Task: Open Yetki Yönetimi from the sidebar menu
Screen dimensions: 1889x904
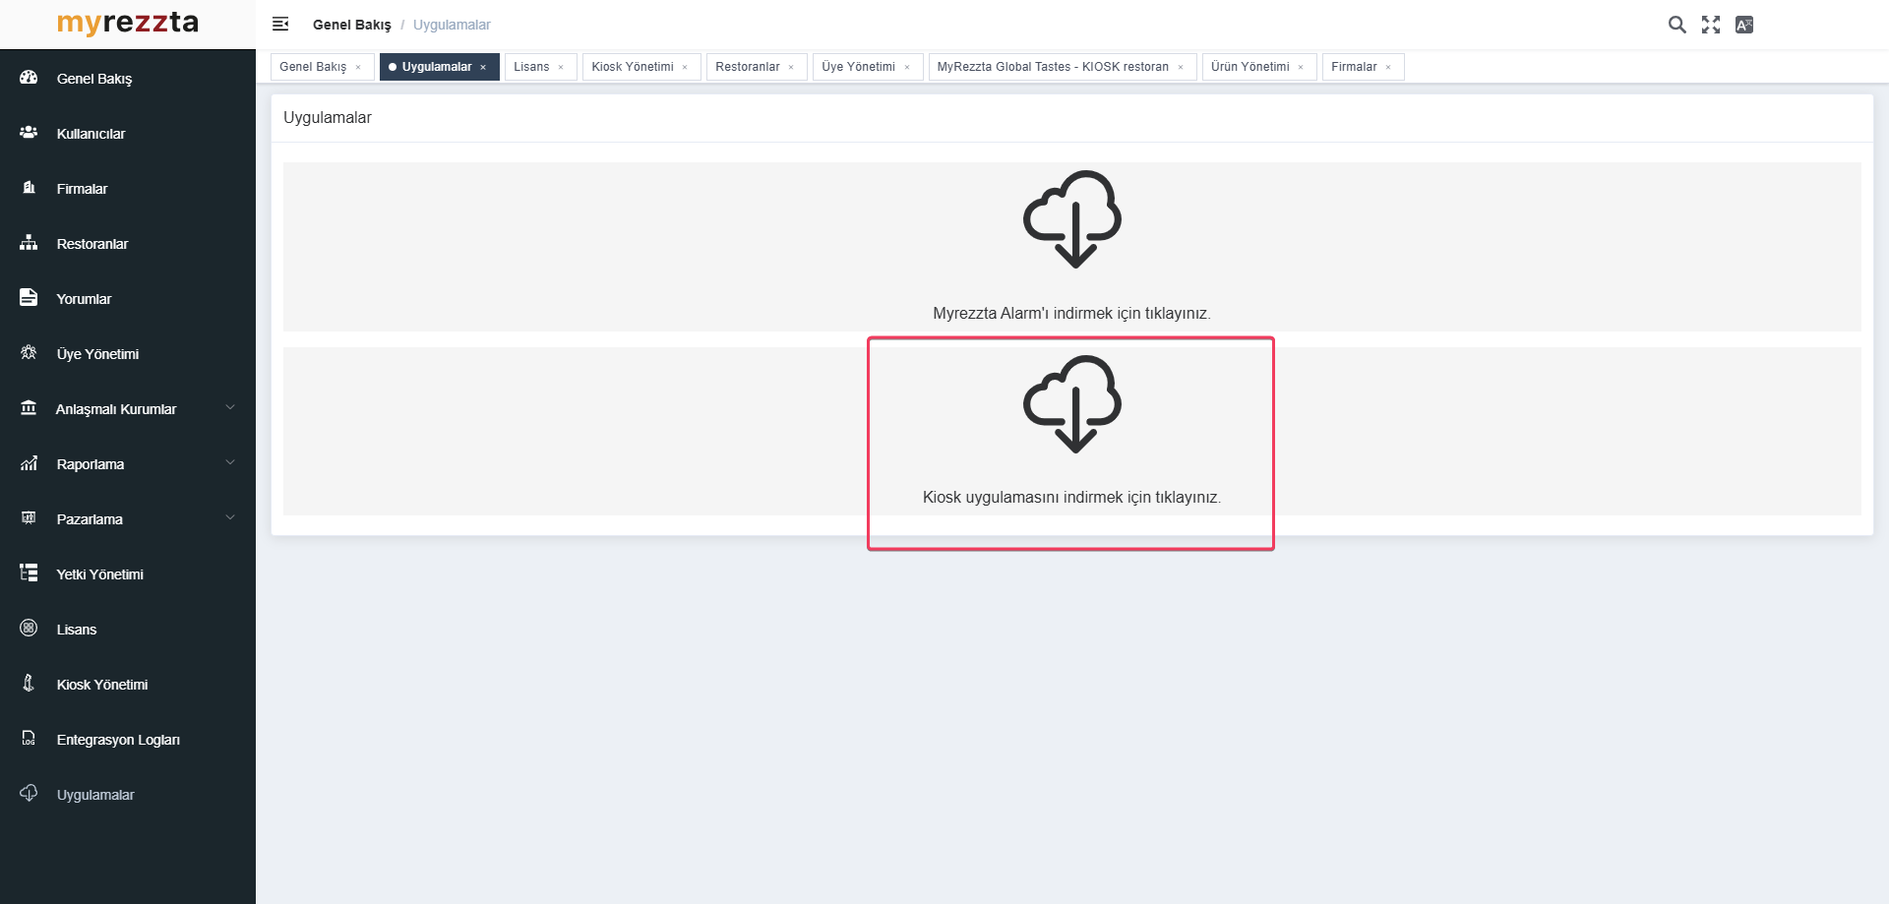Action: [128, 573]
